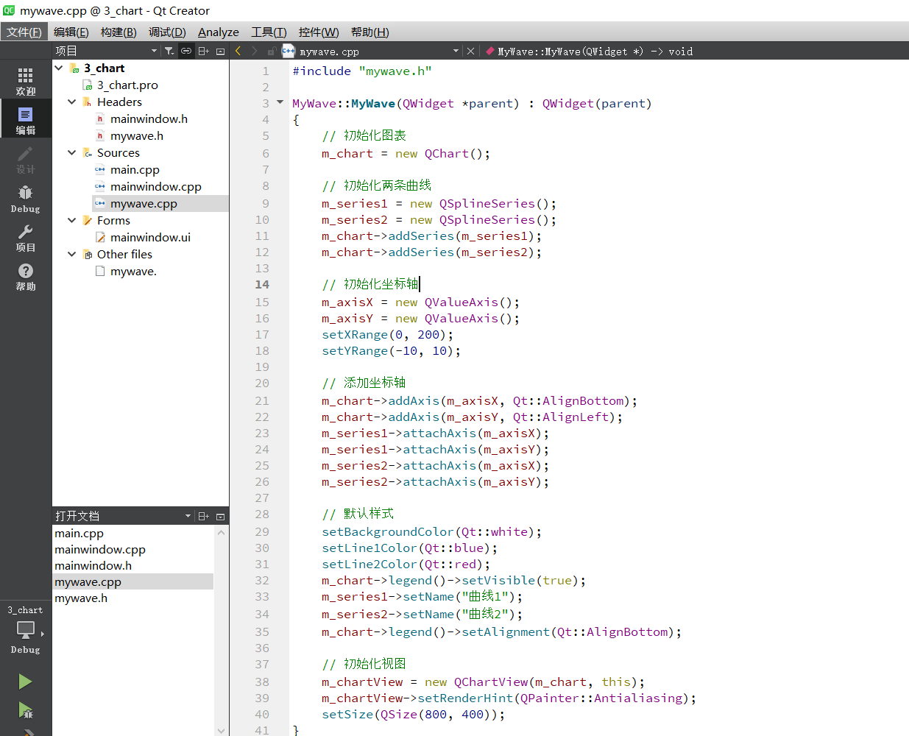Click the setLine1Color(Qt::blue) line
909x736 pixels.
[x=409, y=548]
